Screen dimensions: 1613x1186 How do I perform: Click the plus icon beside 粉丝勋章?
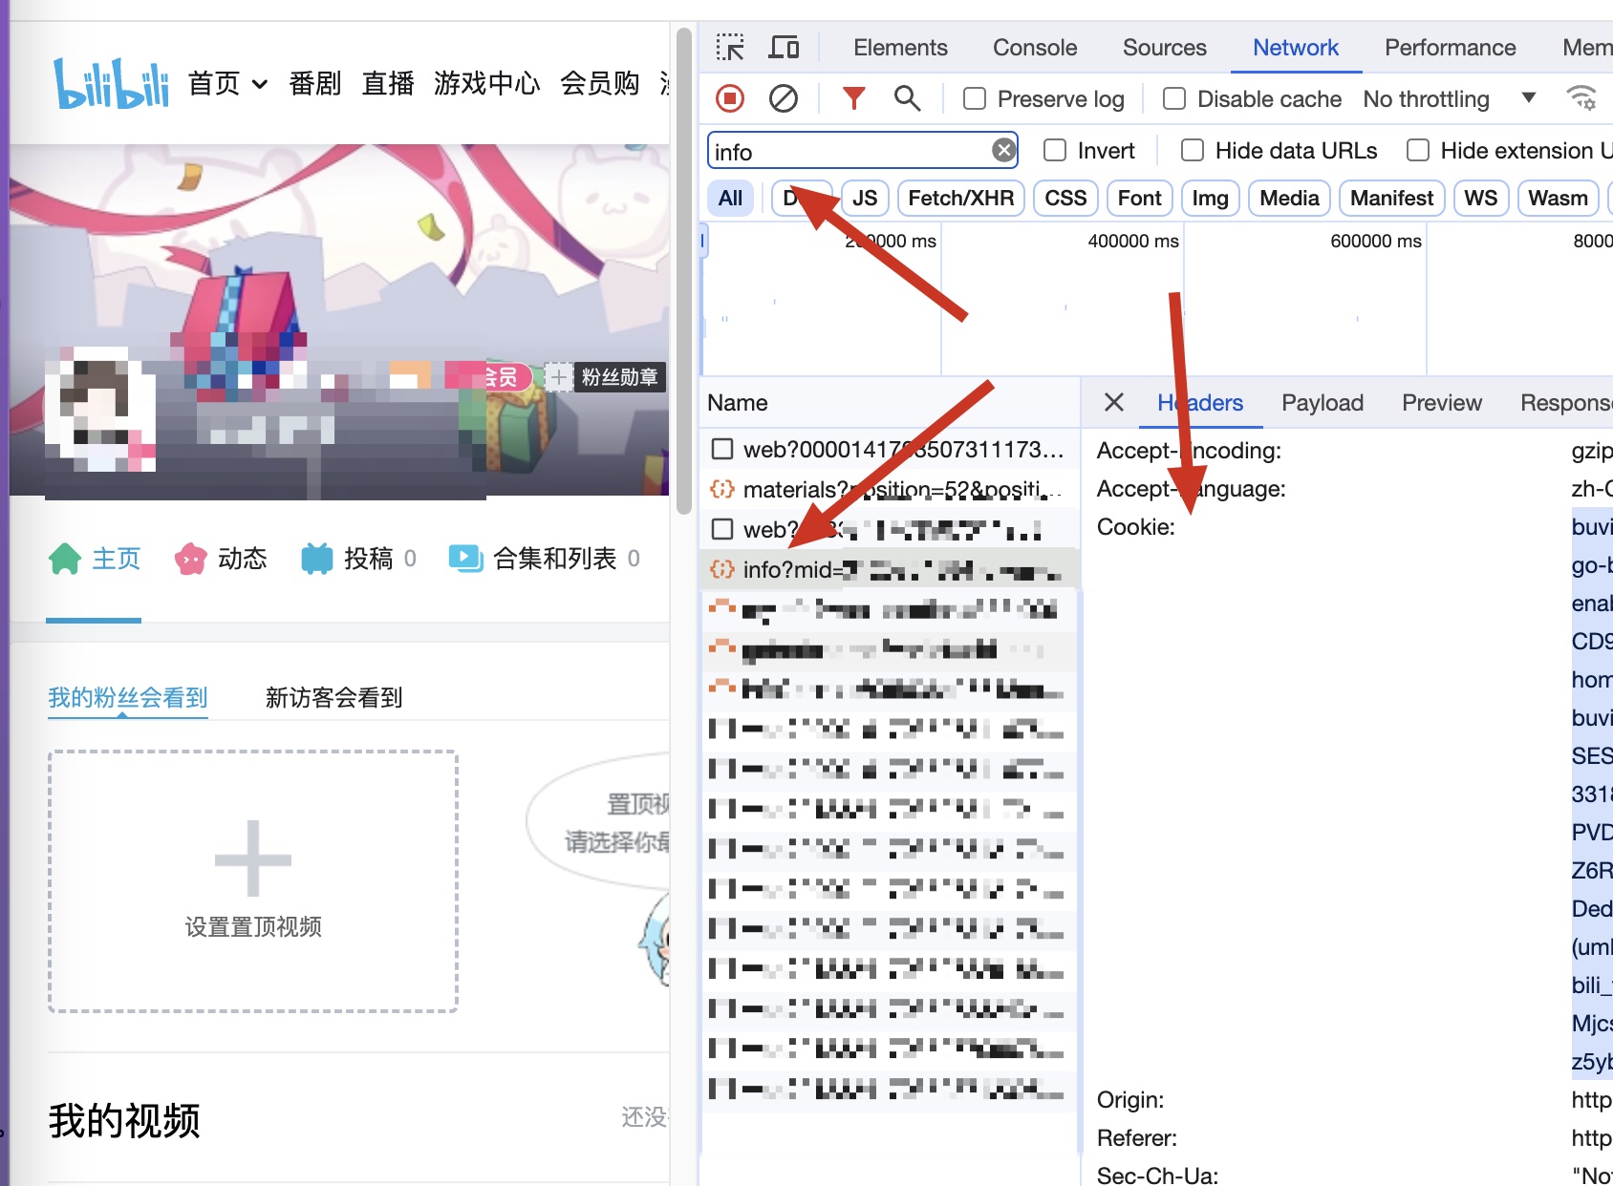(558, 377)
